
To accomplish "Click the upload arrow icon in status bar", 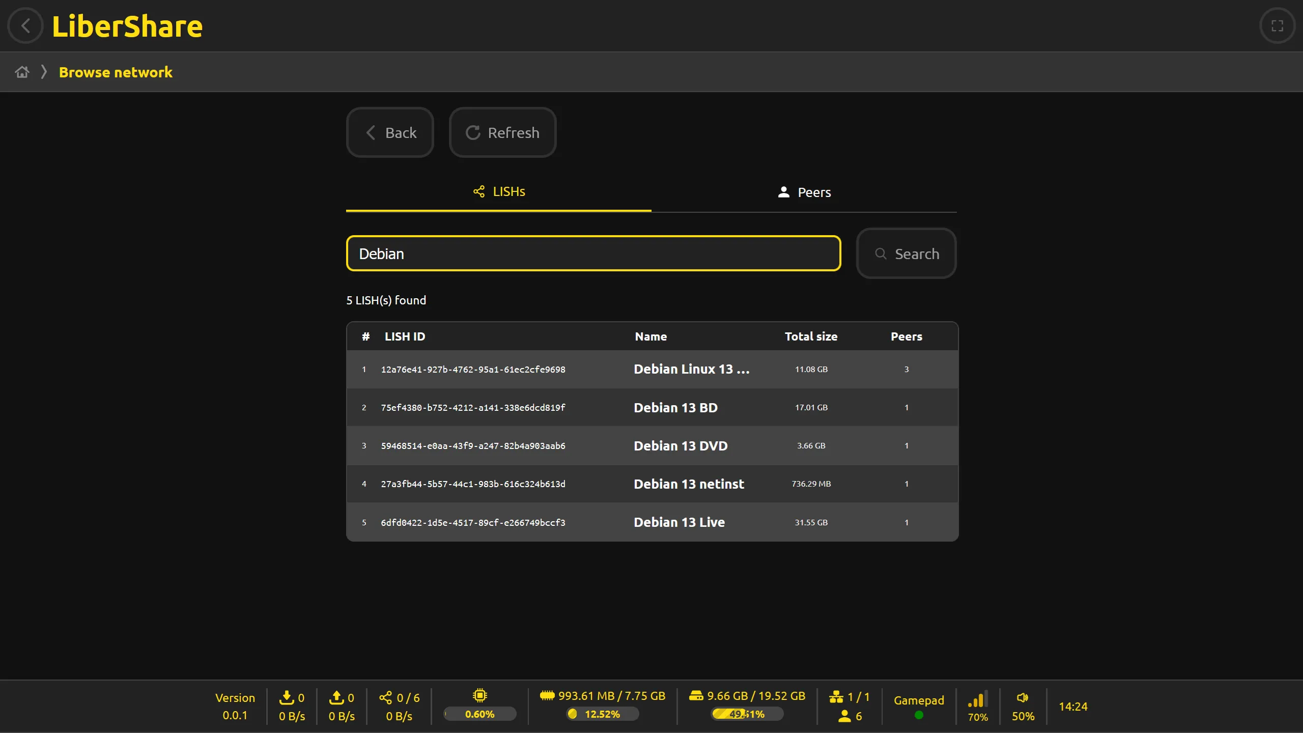I will (336, 697).
